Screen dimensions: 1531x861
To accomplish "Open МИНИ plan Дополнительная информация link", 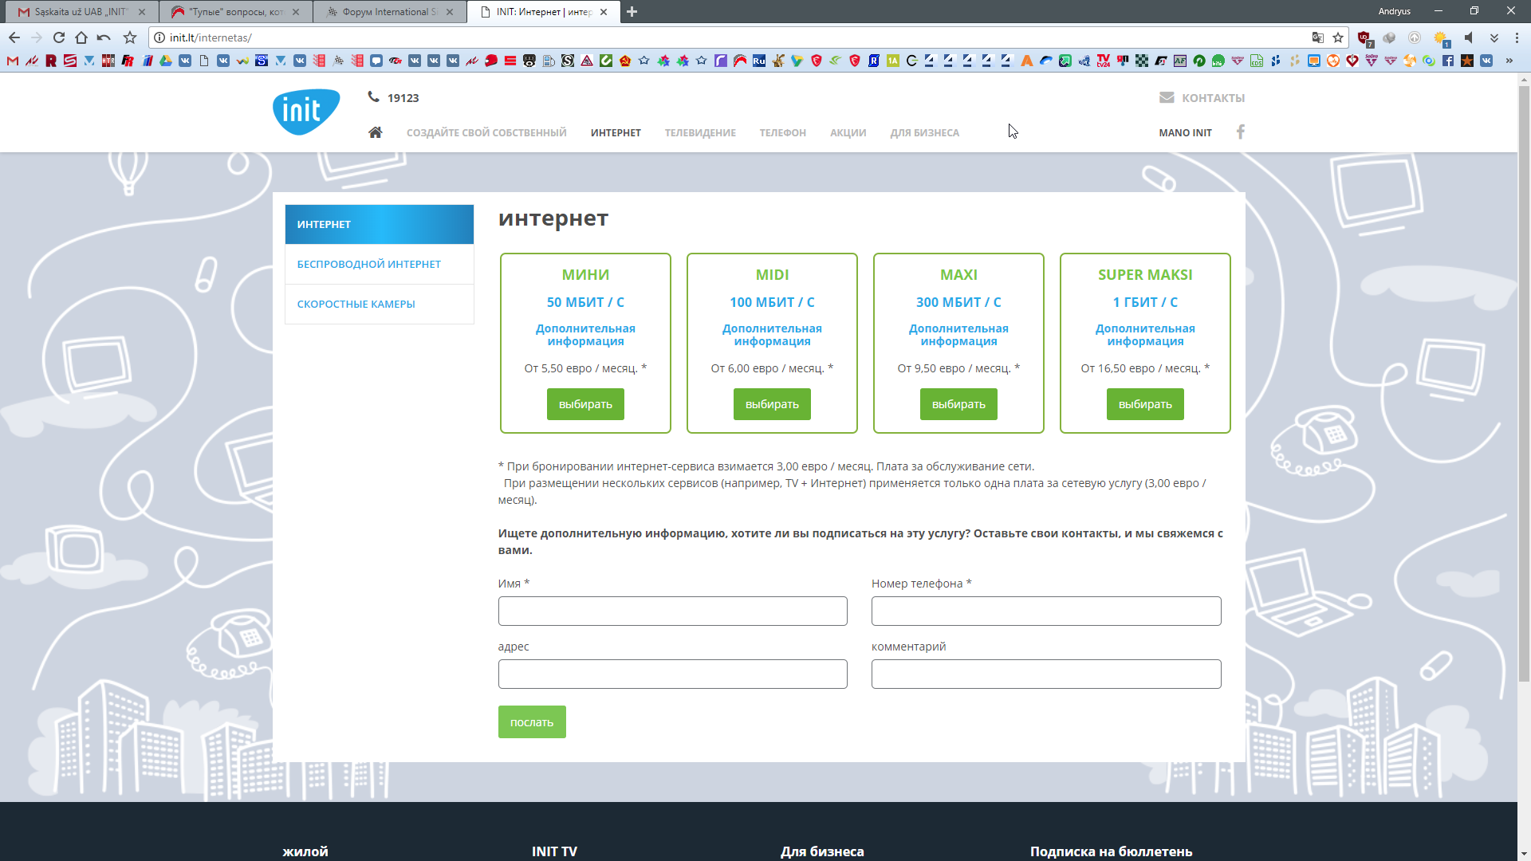I will tap(585, 335).
